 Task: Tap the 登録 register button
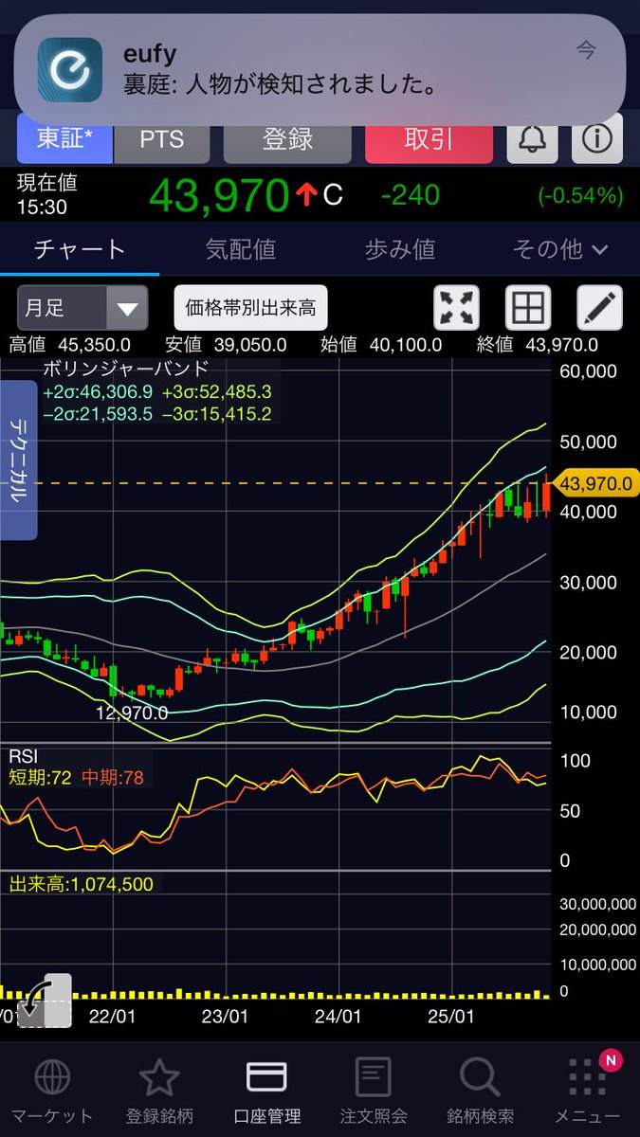(287, 140)
